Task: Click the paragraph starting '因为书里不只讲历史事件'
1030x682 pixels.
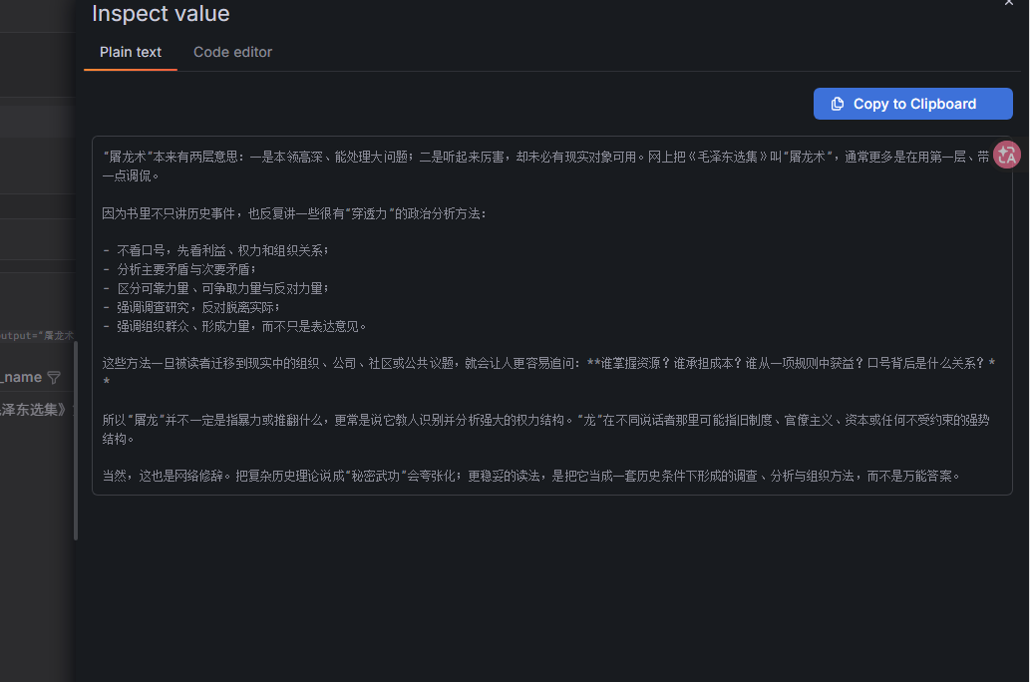Action: (x=294, y=213)
